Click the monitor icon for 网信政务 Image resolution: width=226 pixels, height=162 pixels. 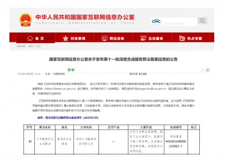[x=104, y=38]
